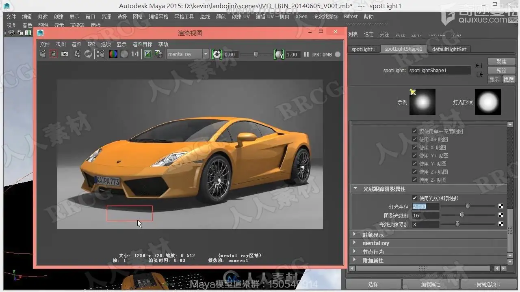Click the 1:1 real size icon

pyautogui.click(x=135, y=54)
